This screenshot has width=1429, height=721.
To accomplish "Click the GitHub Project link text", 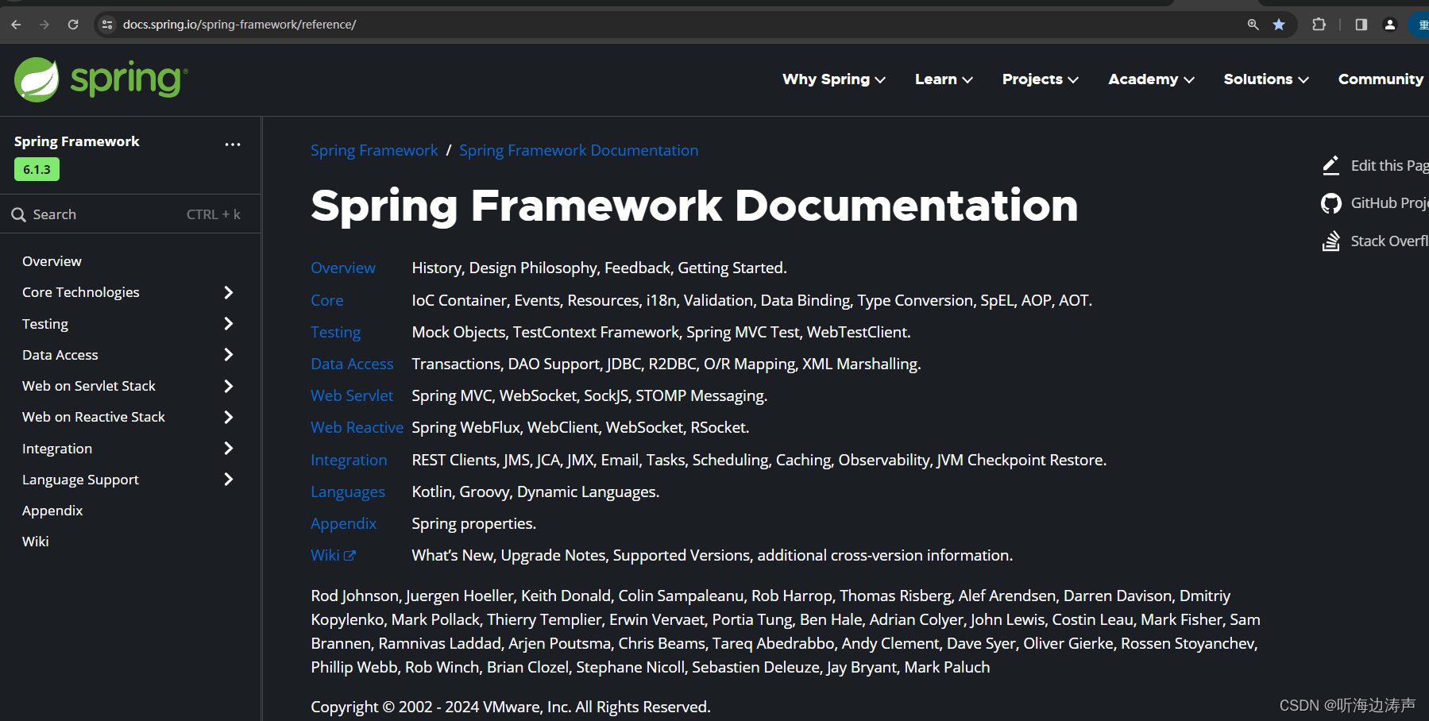I will pyautogui.click(x=1390, y=203).
